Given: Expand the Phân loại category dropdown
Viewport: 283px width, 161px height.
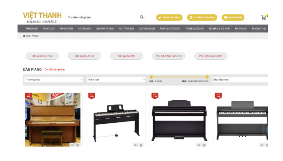Looking at the screenshot, I should (116, 79).
